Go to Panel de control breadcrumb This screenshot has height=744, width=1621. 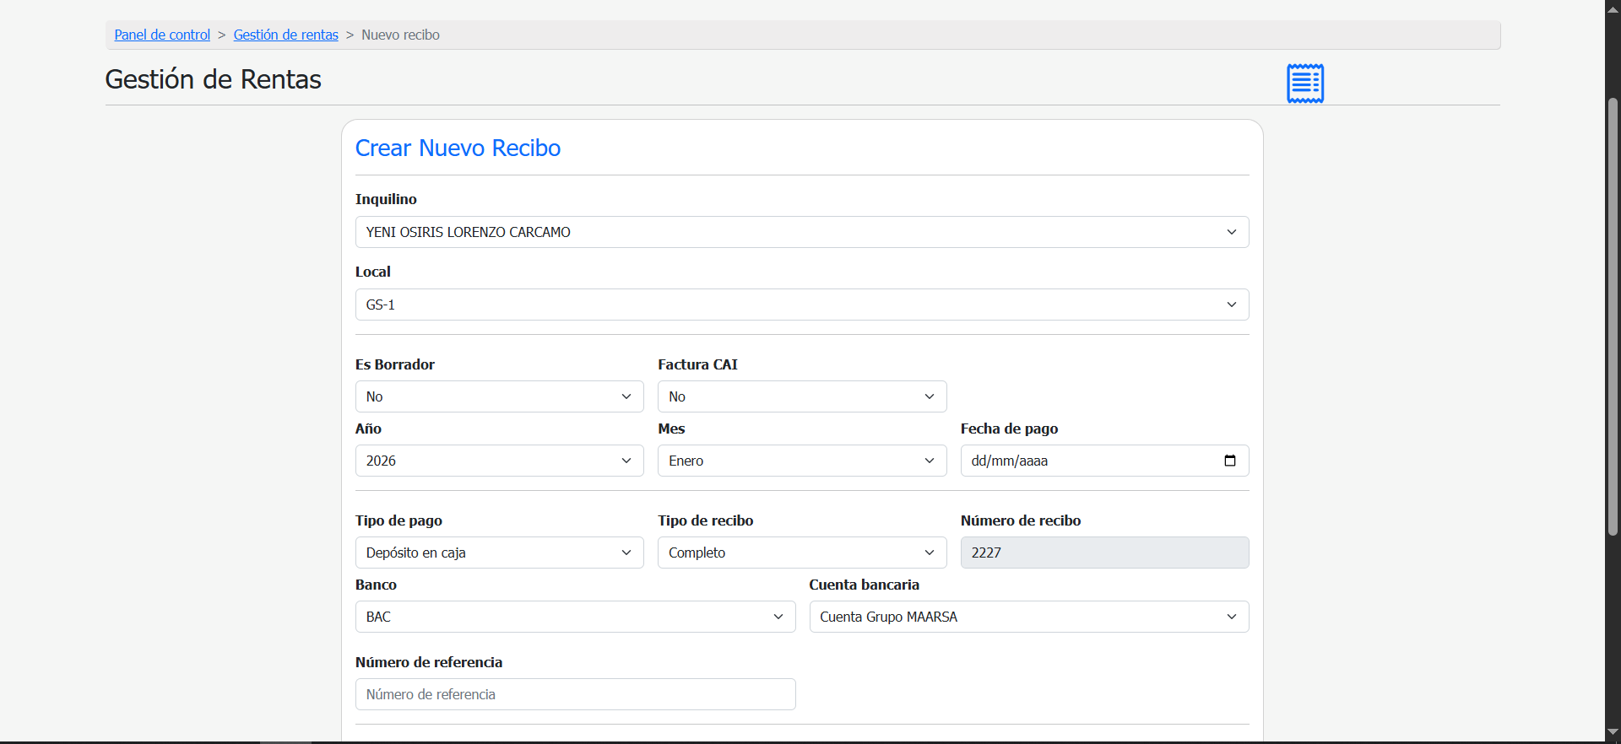[162, 35]
